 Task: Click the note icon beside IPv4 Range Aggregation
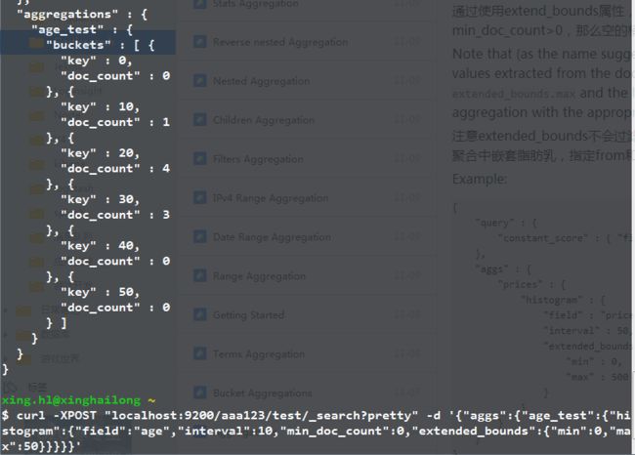pyautogui.click(x=199, y=197)
